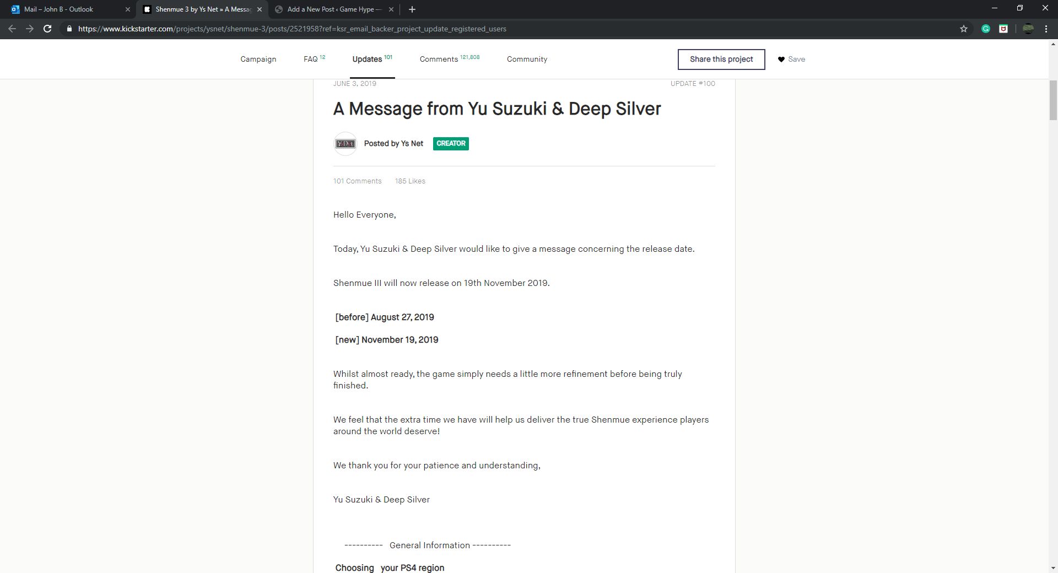Image resolution: width=1058 pixels, height=573 pixels.
Task: Click the 'Shenmue III will now release' sentence
Action: 441,283
